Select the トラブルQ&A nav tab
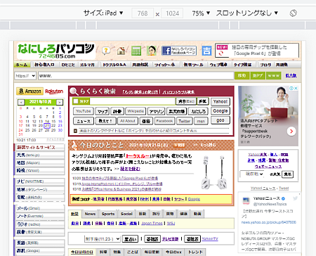Screen dimensions: 316x256 coord(114,65)
